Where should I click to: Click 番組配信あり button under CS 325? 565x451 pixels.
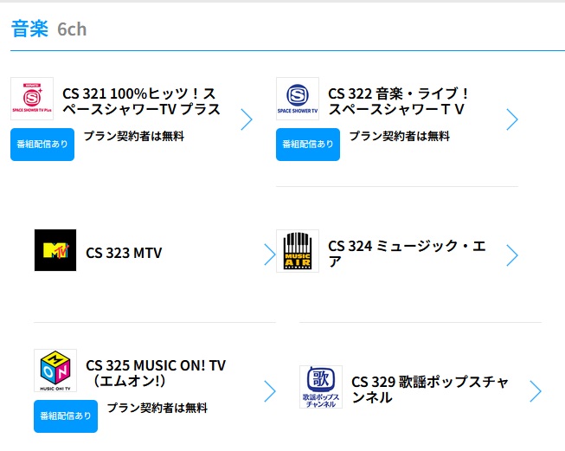point(66,416)
